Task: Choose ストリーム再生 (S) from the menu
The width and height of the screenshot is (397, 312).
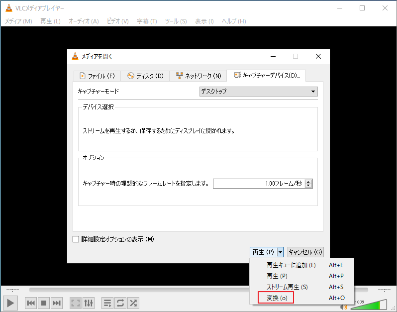Action: coord(301,287)
